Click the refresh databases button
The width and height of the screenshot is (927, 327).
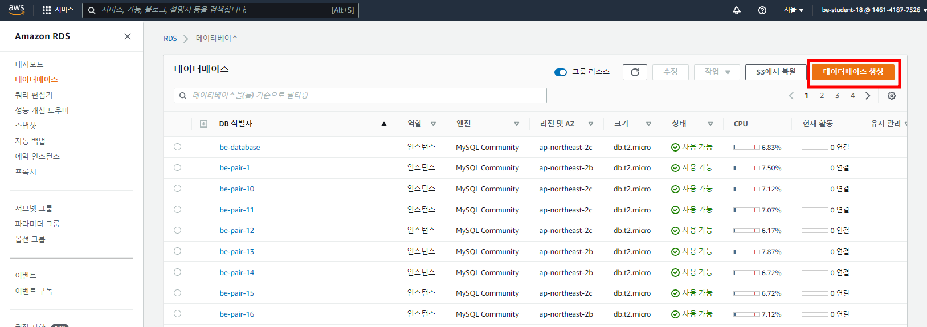[635, 72]
